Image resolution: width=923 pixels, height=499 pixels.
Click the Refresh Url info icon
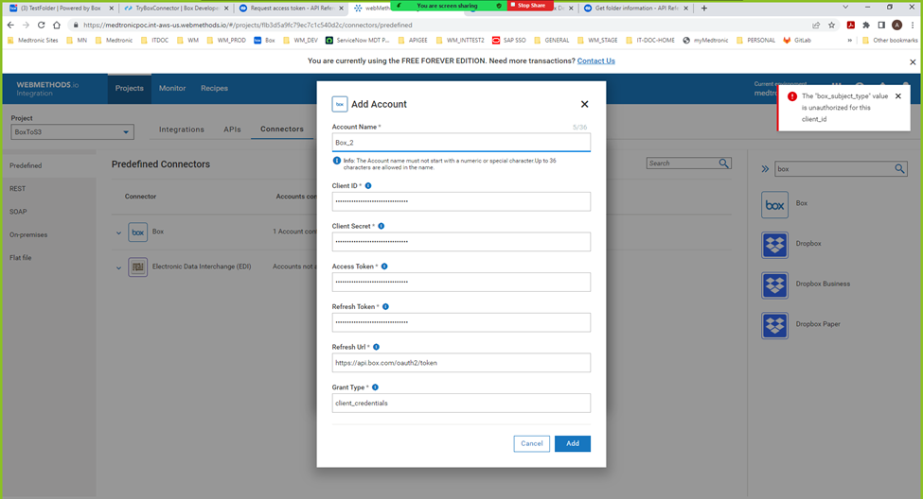(x=376, y=347)
